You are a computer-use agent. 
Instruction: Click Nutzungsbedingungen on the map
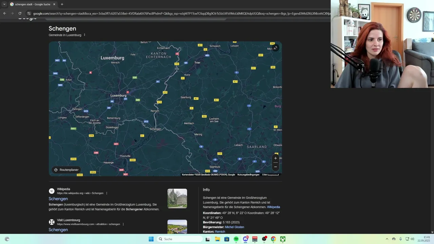(x=248, y=175)
